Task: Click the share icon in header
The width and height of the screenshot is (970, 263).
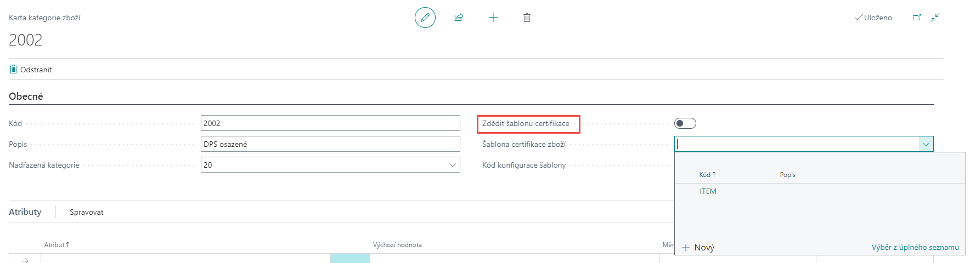Action: click(x=459, y=18)
